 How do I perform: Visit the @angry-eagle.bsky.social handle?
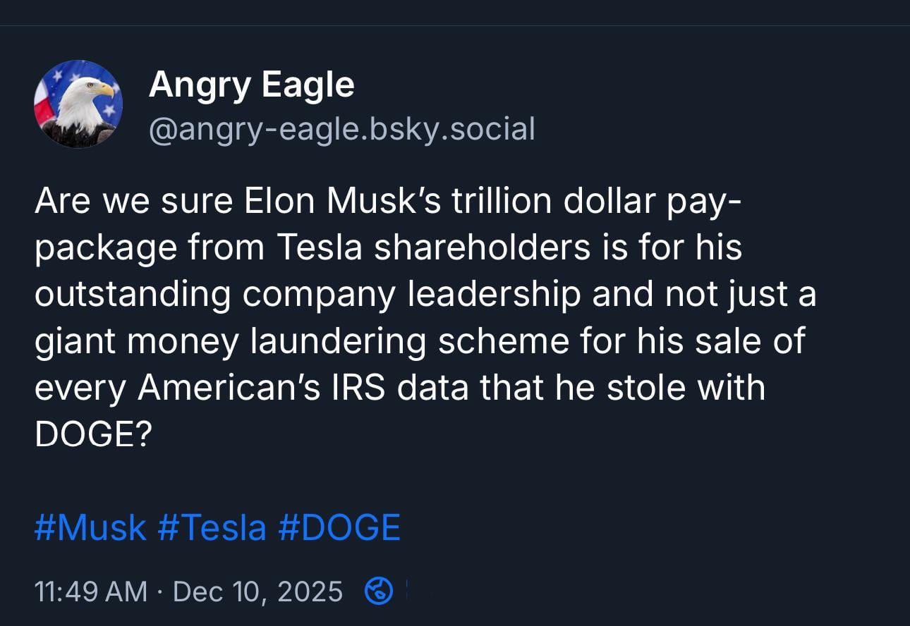(341, 129)
